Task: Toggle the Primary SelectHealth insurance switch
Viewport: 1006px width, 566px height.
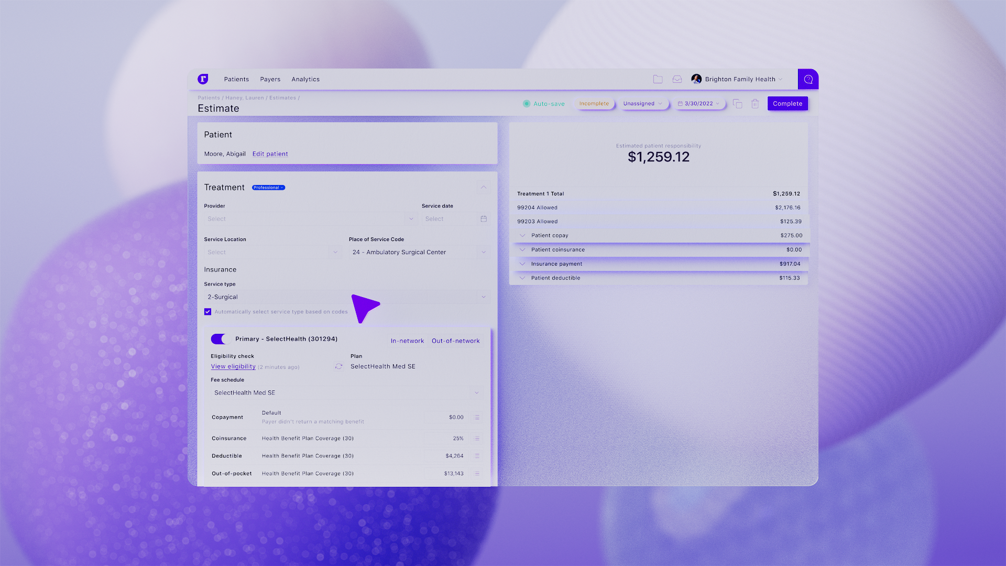Action: 220,339
